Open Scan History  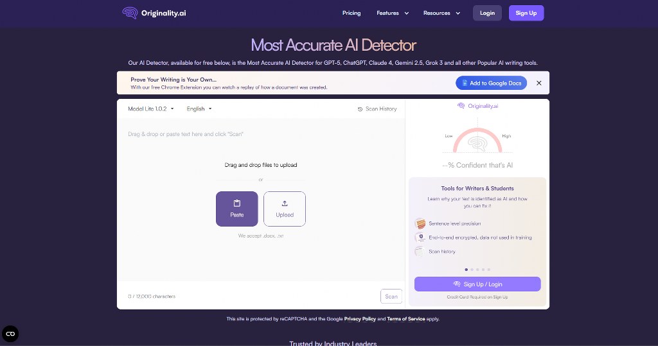377,108
